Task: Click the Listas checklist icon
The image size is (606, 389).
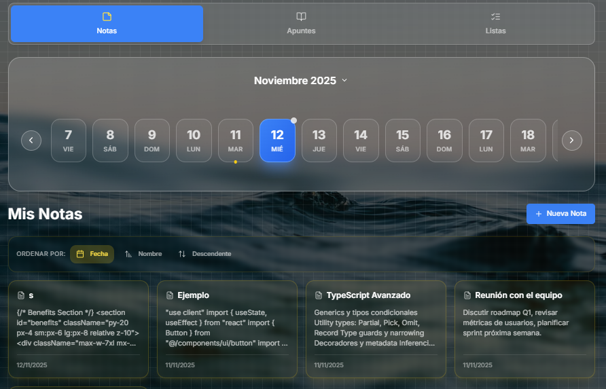Action: [495, 16]
